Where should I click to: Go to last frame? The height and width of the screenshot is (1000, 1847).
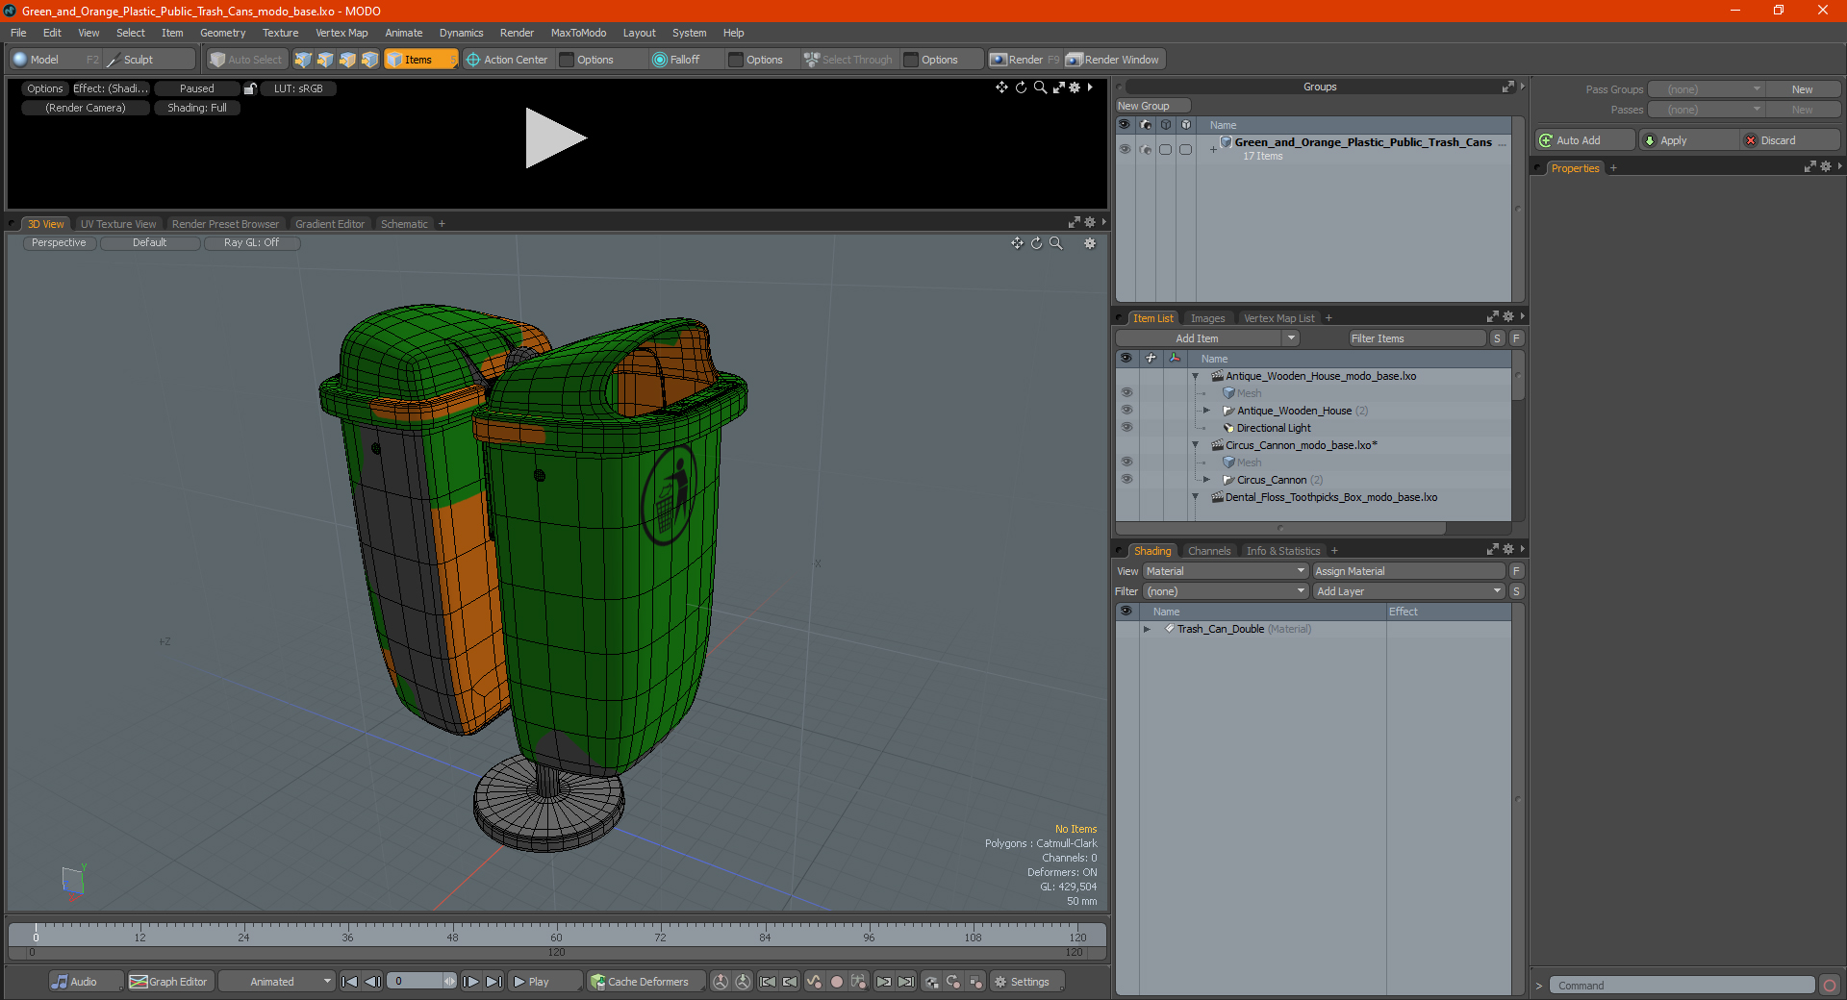[x=493, y=982]
